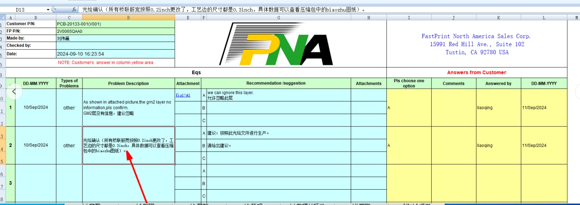The image size is (580, 205).
Task: Click the empty Comments cell for problem 1
Action: [453, 108]
